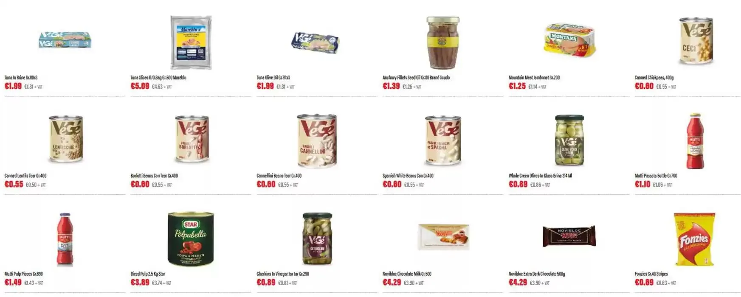Open the Novibloc Extra Dark Chocolate 500g title

point(537,274)
